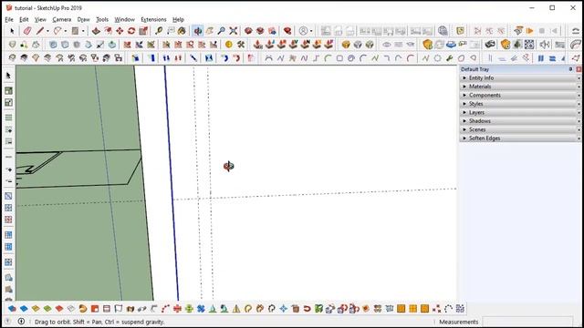Viewport: 584px width, 328px height.
Task: Select the Line pencil tool
Action: (x=40, y=31)
